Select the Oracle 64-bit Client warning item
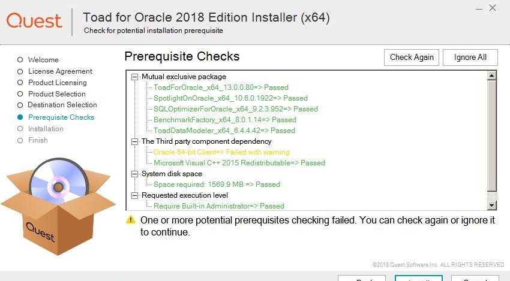 point(221,152)
